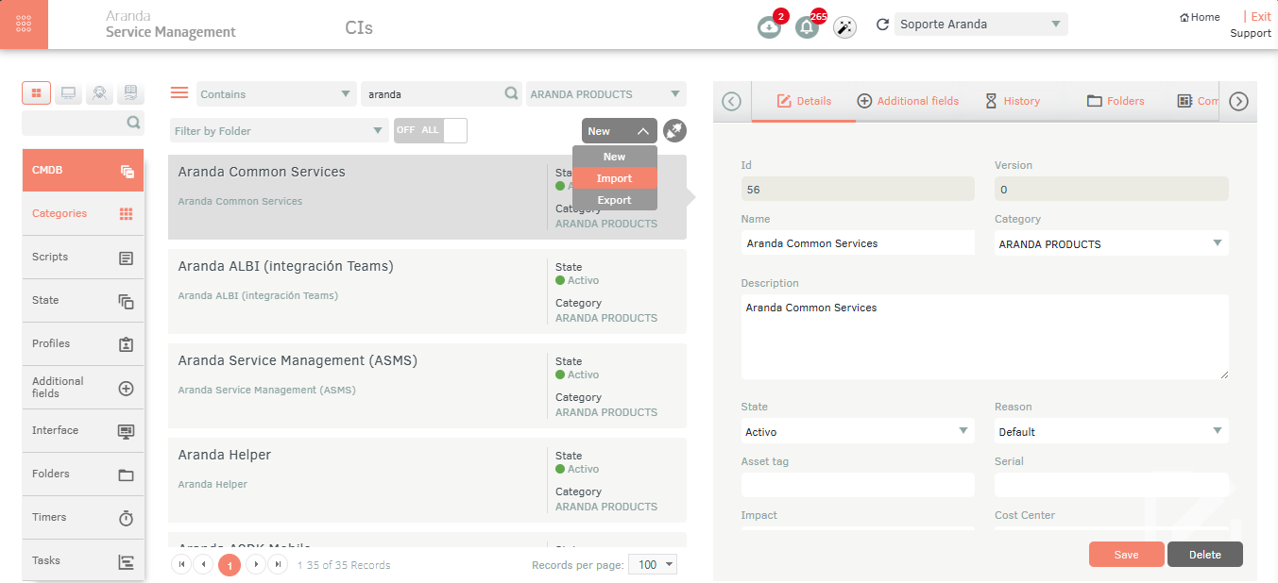Open the Reason dropdown showing Default
The image size is (1278, 583).
click(1112, 431)
